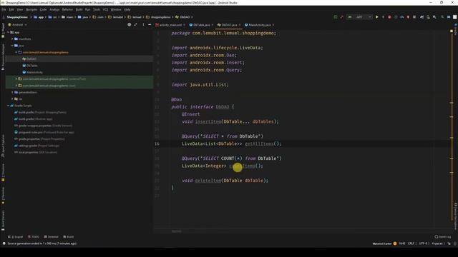This screenshot has width=458, height=257.
Task: Select MainActivity in the project tree
Action: 34,72
